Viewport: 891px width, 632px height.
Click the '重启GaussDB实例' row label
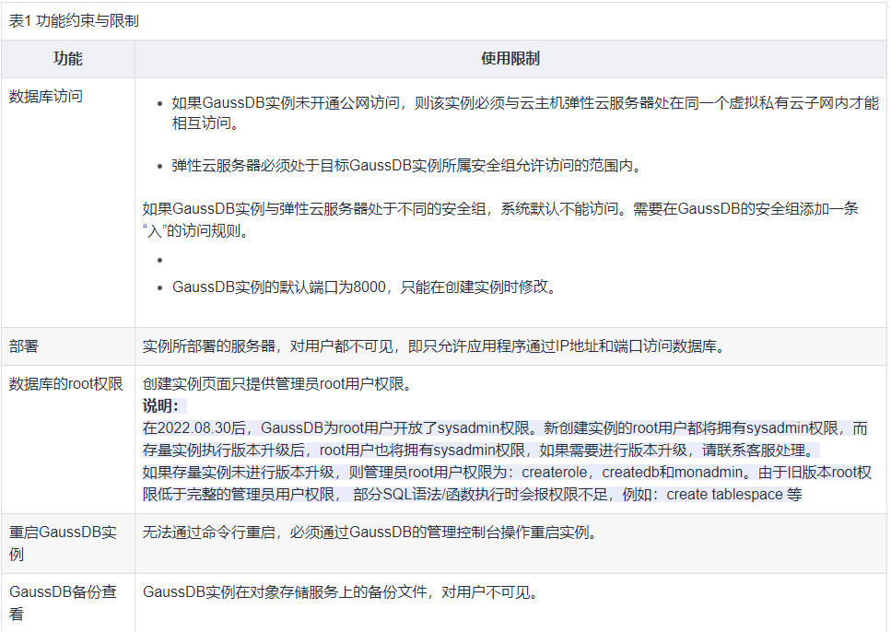point(63,543)
